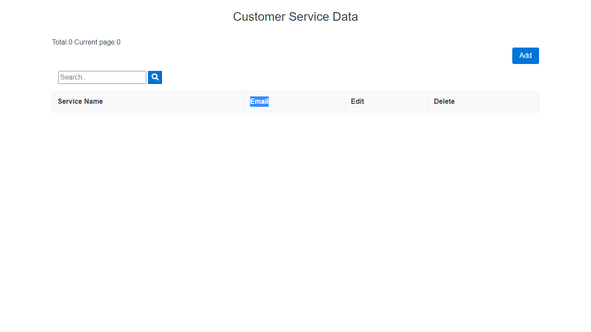Viewport: 591px width, 332px height.
Task: Click empty header space right of Email
Action: pyautogui.click(x=307, y=102)
